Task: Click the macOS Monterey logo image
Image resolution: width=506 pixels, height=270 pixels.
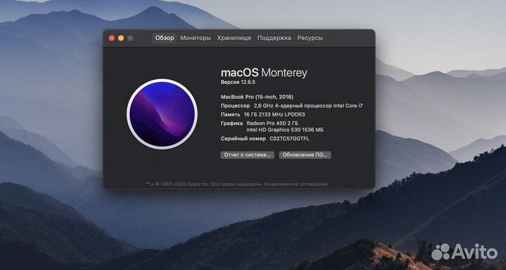Action: [x=162, y=114]
